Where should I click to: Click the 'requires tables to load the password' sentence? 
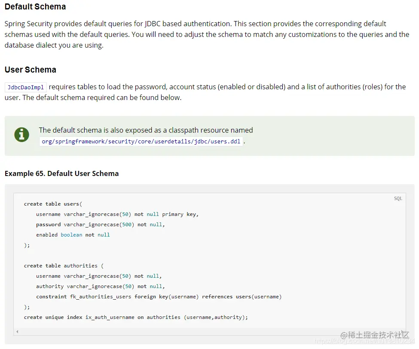(205, 92)
